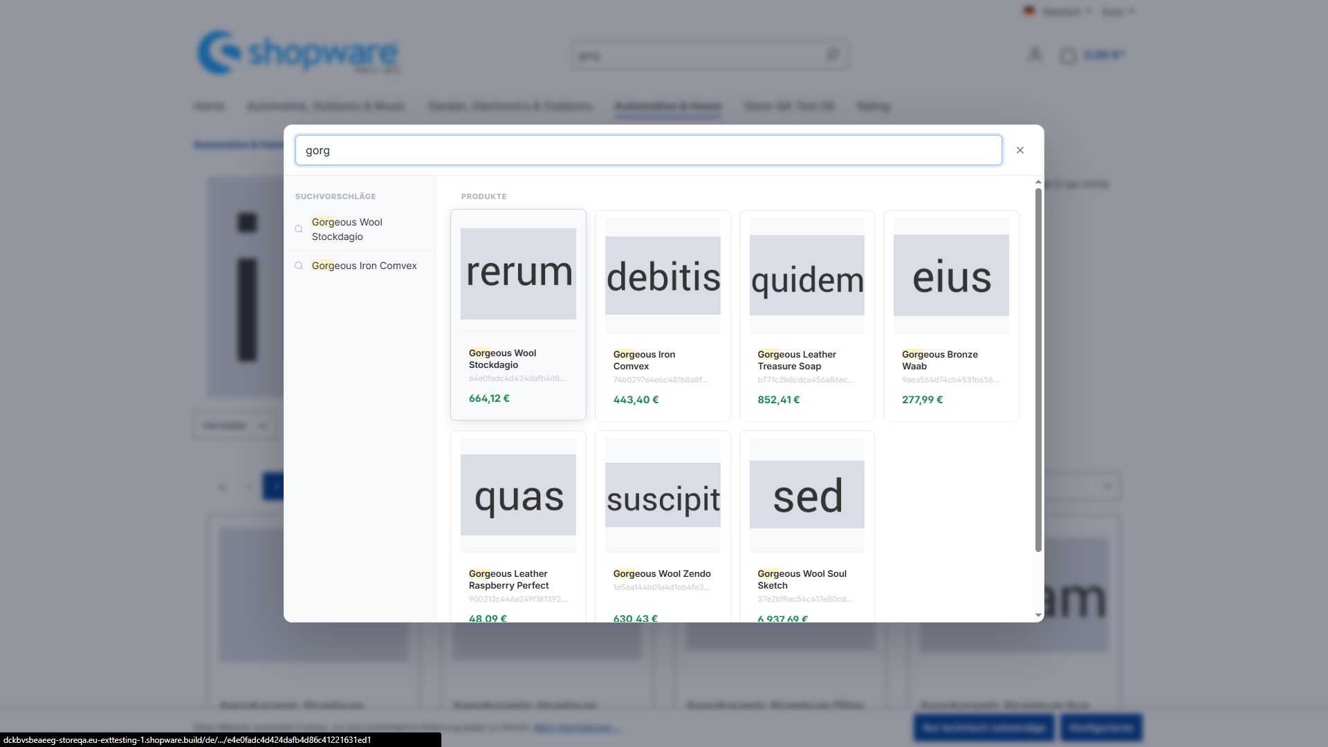
Task: Click the scrollbar up arrow in results
Action: coord(1038,182)
